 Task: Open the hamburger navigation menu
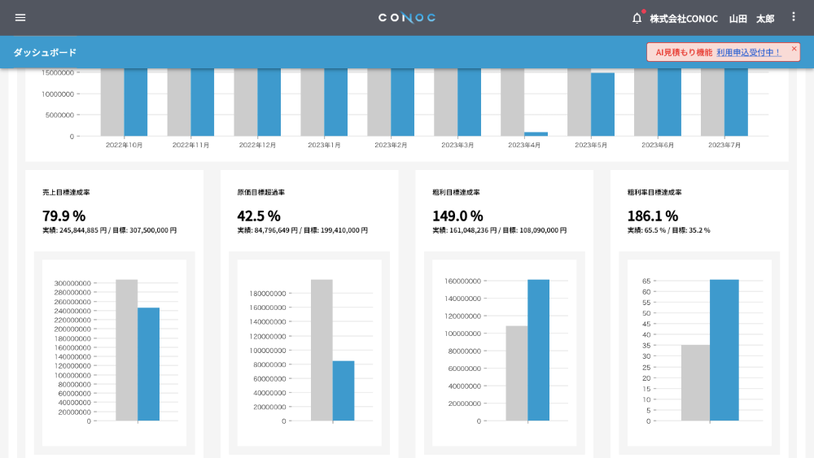point(20,18)
